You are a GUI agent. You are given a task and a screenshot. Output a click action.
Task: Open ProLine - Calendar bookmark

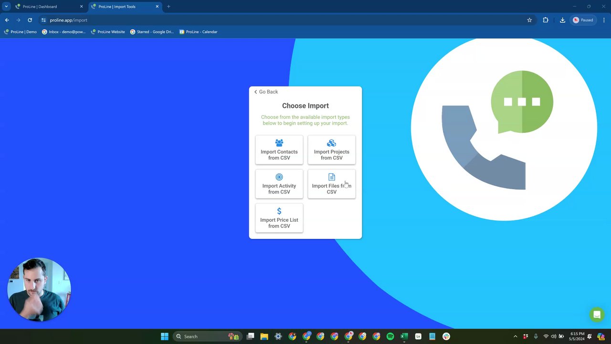tap(198, 32)
